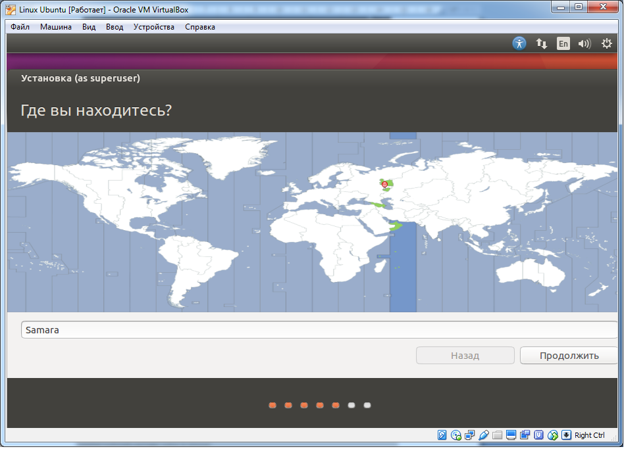Image resolution: width=624 pixels, height=449 pixels.
Task: Click the Назад button
Action: 465,356
